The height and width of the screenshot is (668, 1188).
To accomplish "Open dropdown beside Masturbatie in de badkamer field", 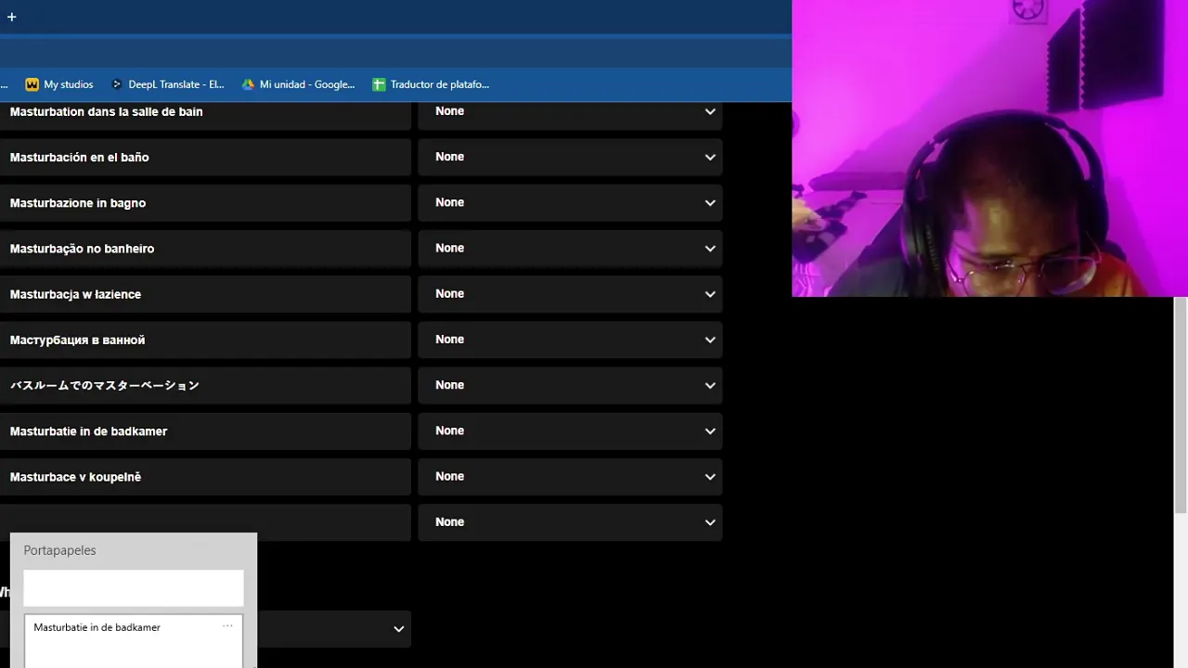I will pos(570,430).
